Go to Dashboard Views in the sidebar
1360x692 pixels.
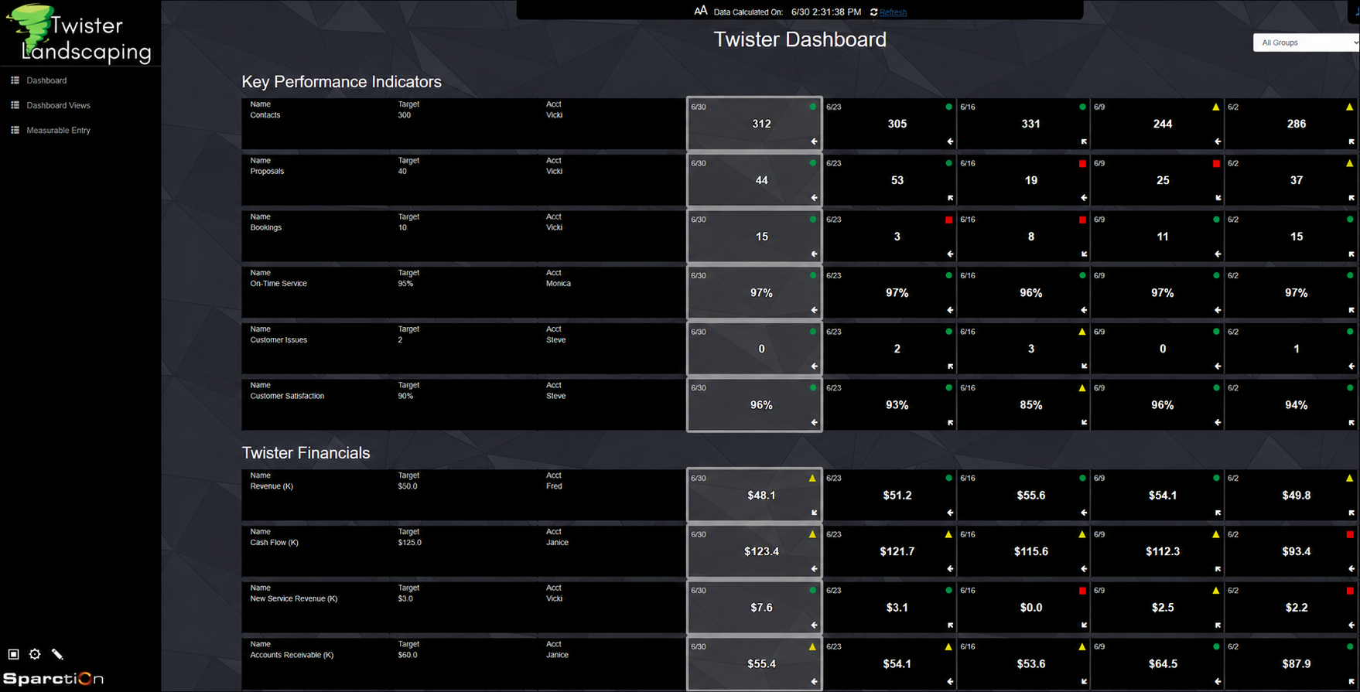point(58,105)
